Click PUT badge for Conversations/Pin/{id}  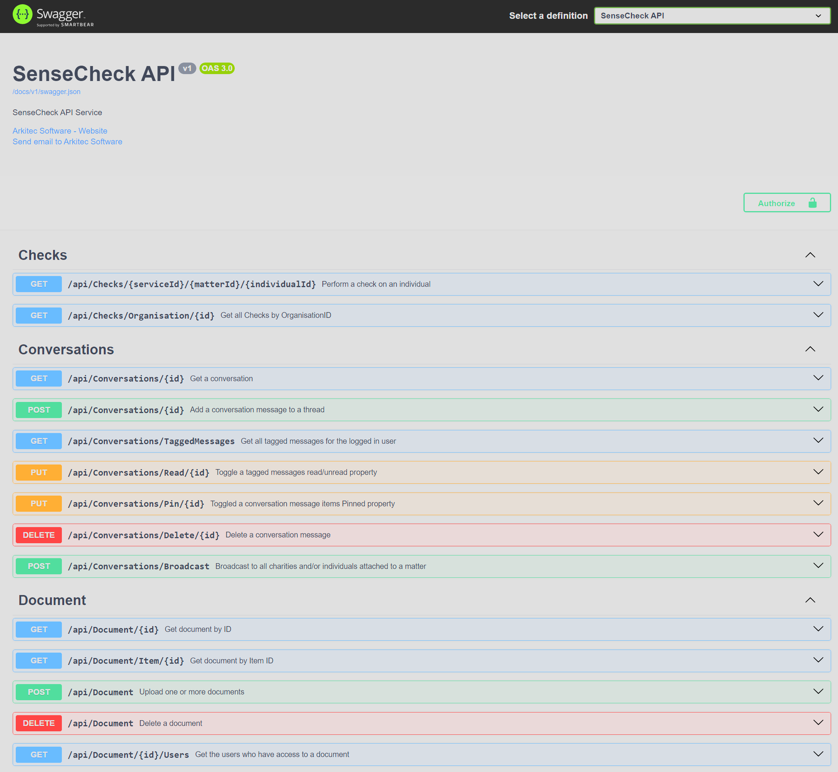click(39, 504)
